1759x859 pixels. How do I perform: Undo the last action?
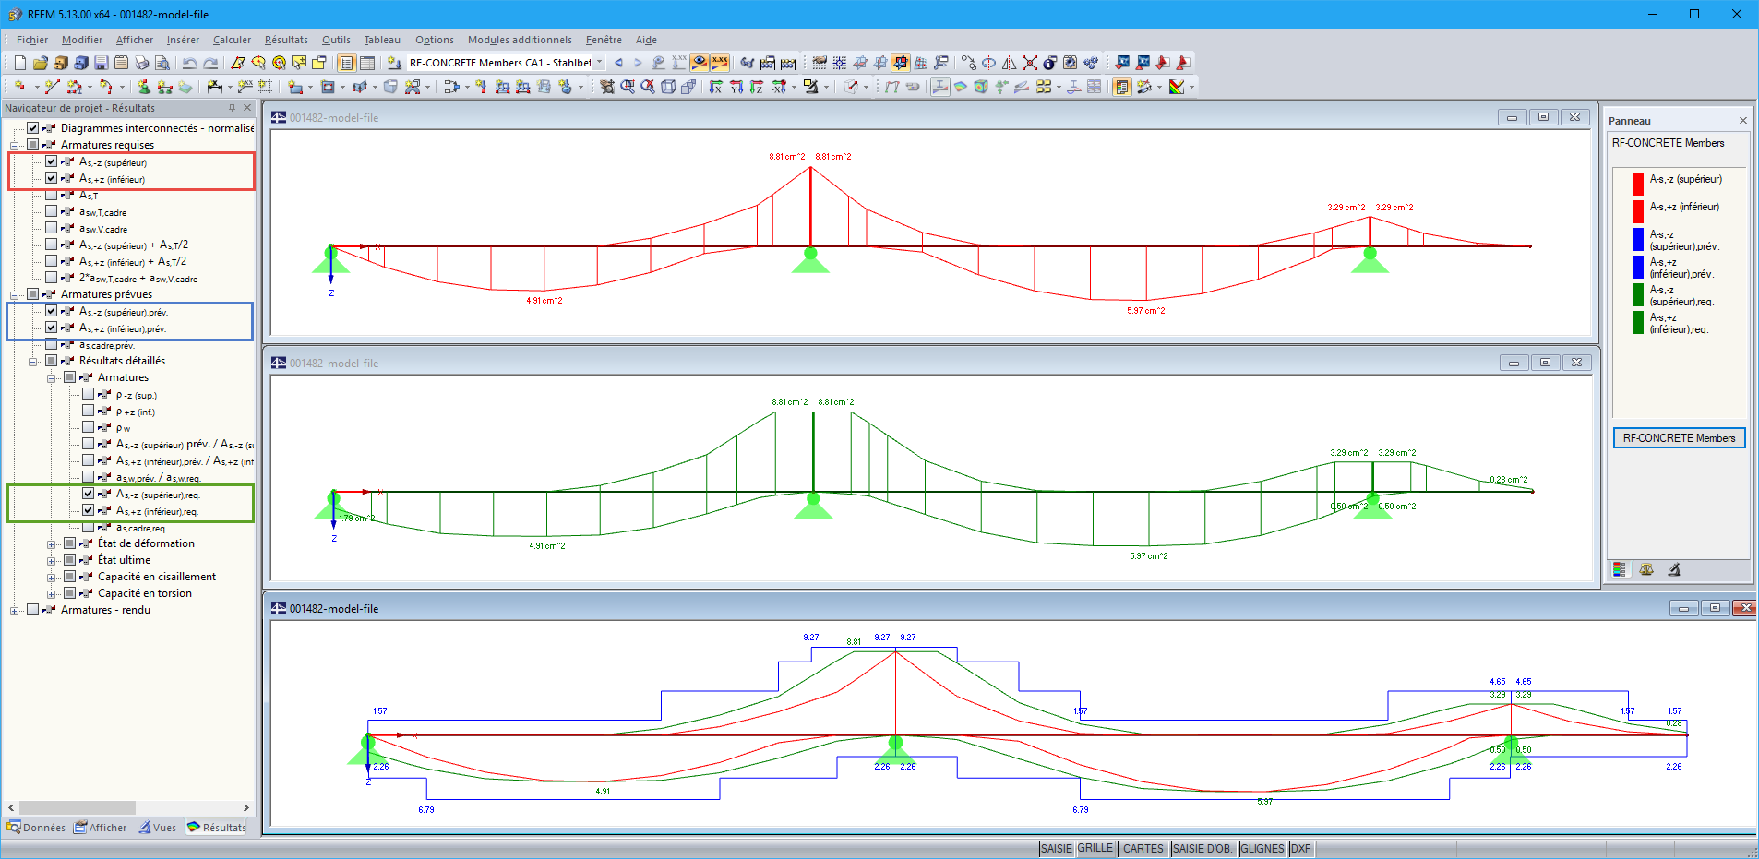tap(189, 63)
